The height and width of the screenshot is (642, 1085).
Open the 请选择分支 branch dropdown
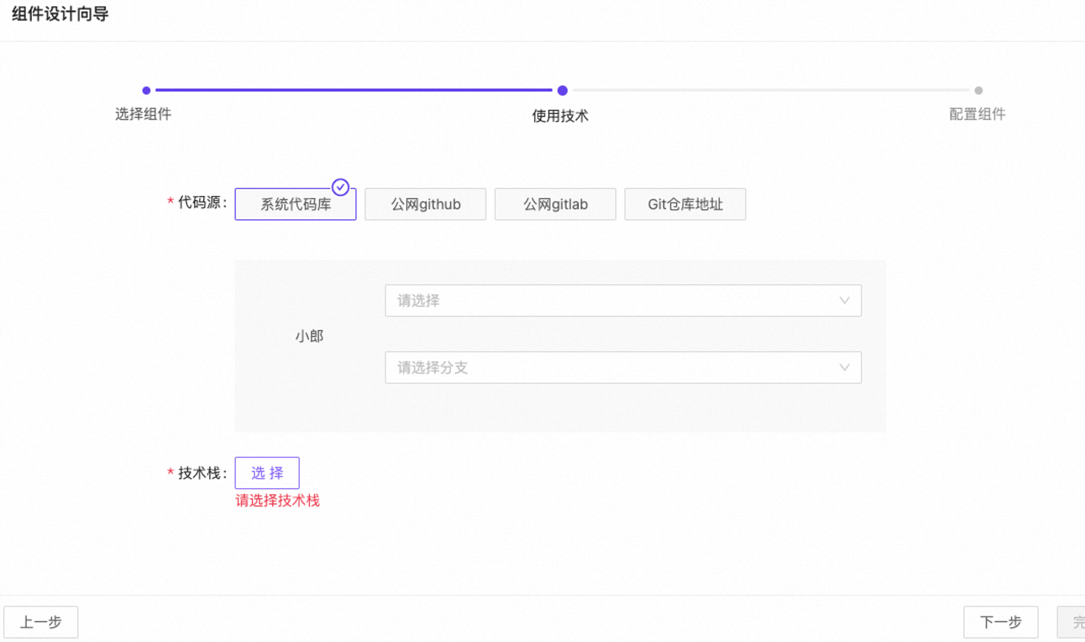tap(623, 367)
